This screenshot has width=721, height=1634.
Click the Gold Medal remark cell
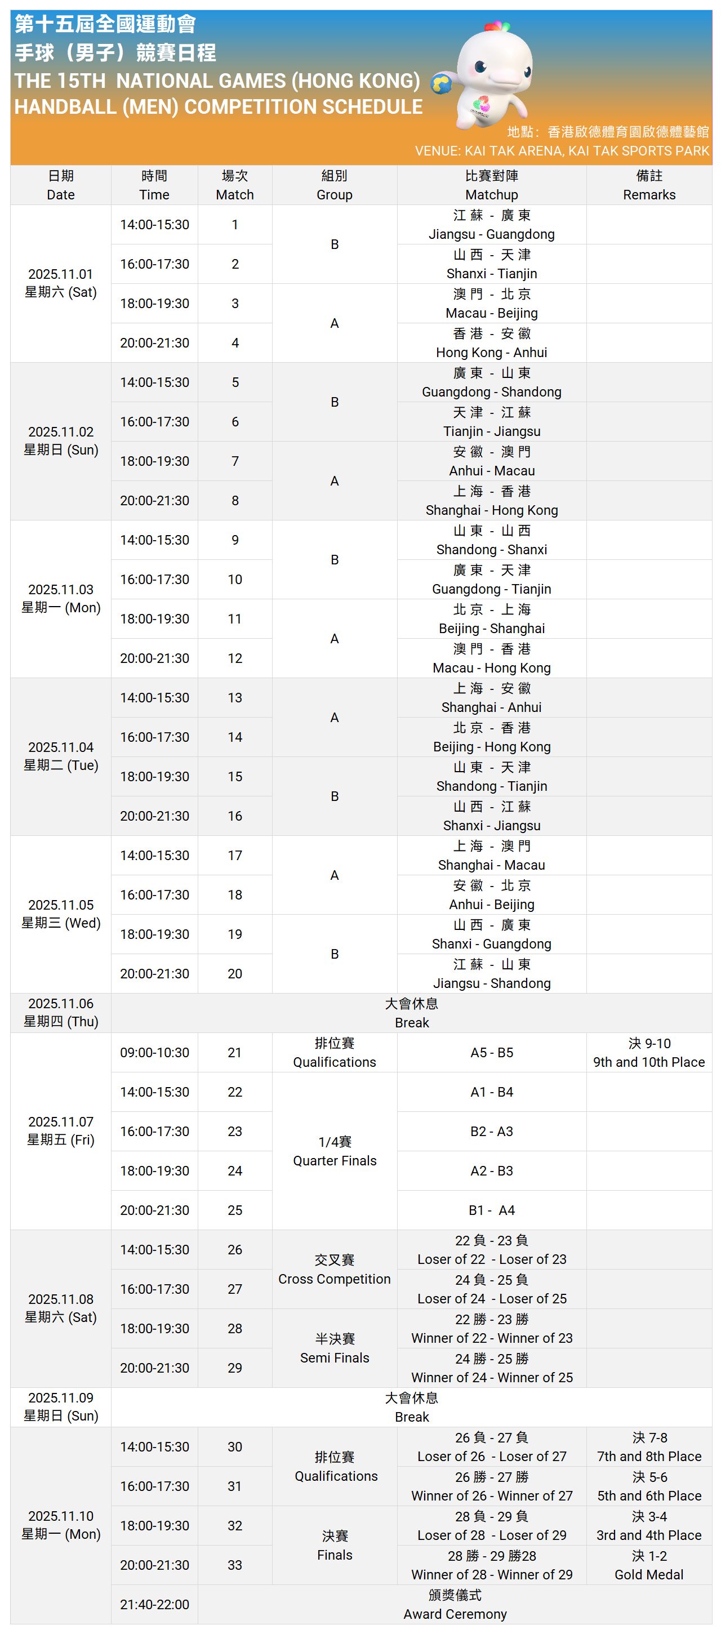point(649,1565)
